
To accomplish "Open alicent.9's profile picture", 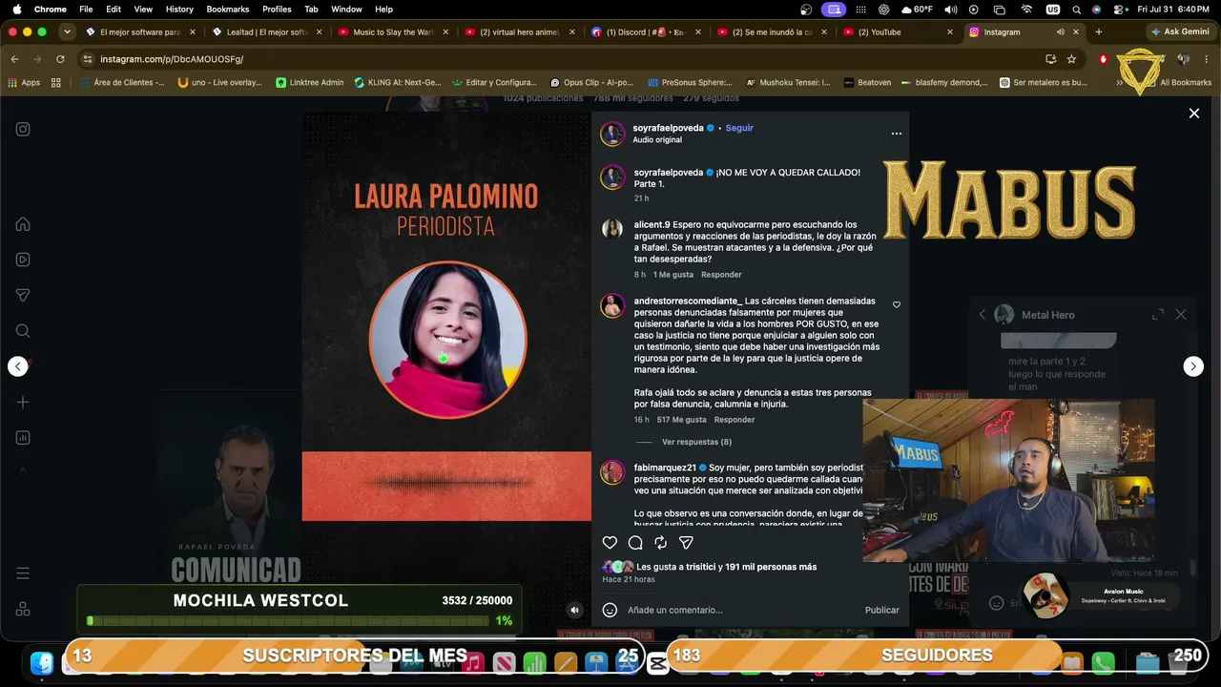I will [612, 229].
